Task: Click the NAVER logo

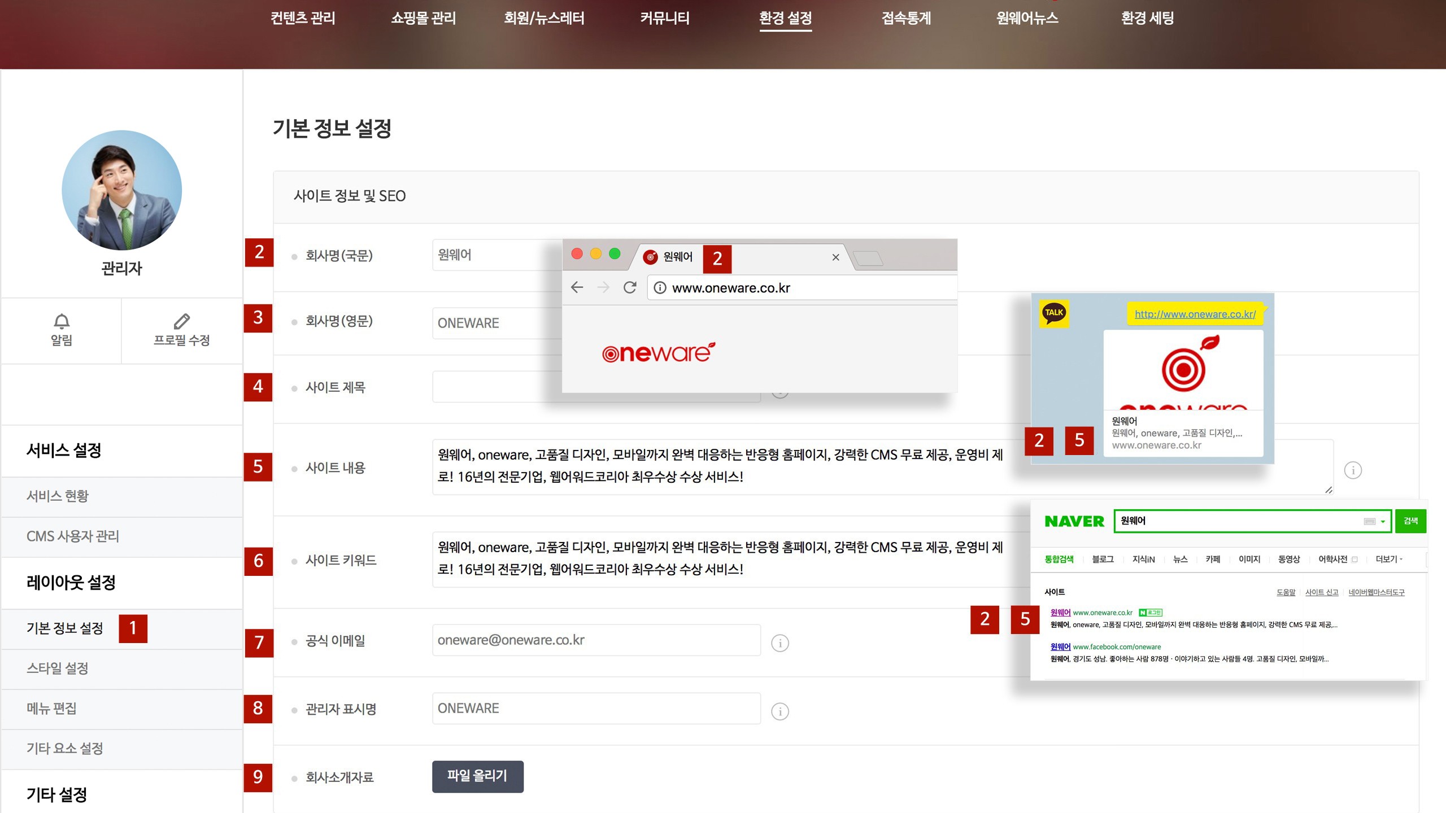Action: 1074,521
